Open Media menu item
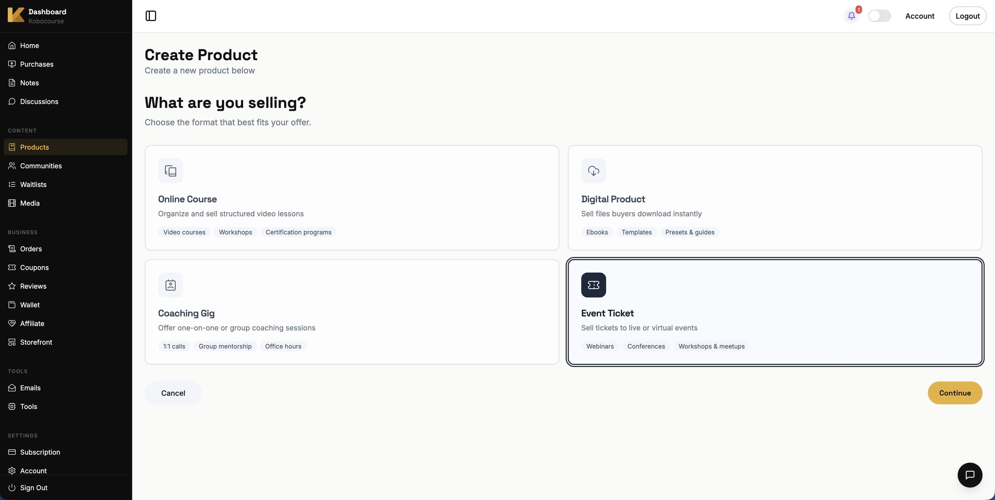Viewport: 995px width, 500px height. click(65, 203)
